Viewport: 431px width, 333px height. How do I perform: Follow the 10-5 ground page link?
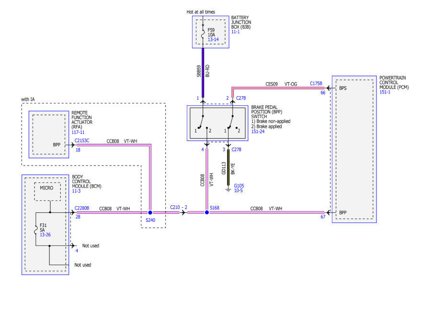238,190
